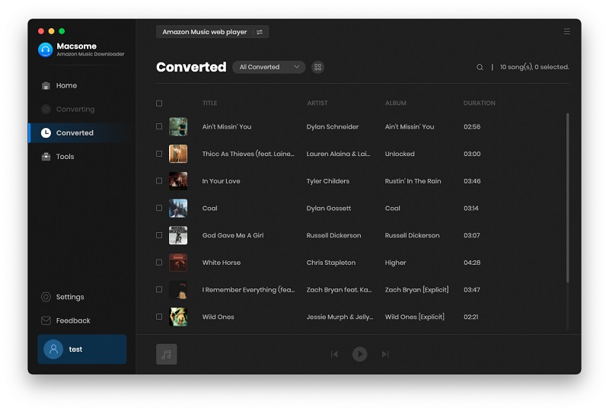
Task: Switch to grid view icon
Action: pyautogui.click(x=317, y=67)
